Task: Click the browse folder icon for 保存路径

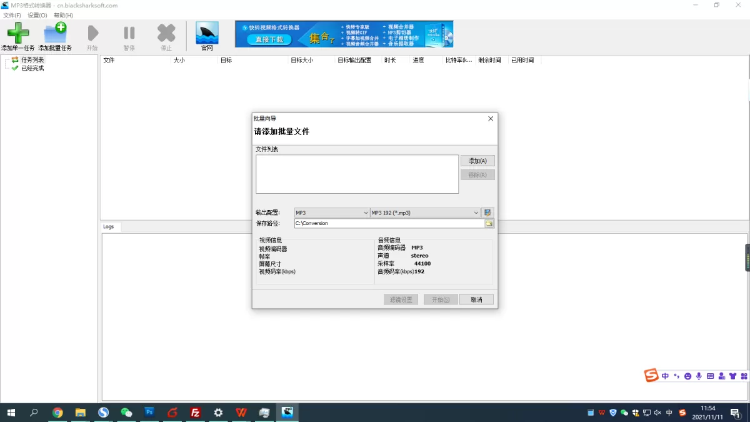Action: (x=489, y=223)
